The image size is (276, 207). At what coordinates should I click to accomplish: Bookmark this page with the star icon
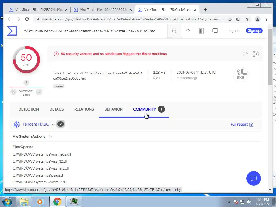247,19
